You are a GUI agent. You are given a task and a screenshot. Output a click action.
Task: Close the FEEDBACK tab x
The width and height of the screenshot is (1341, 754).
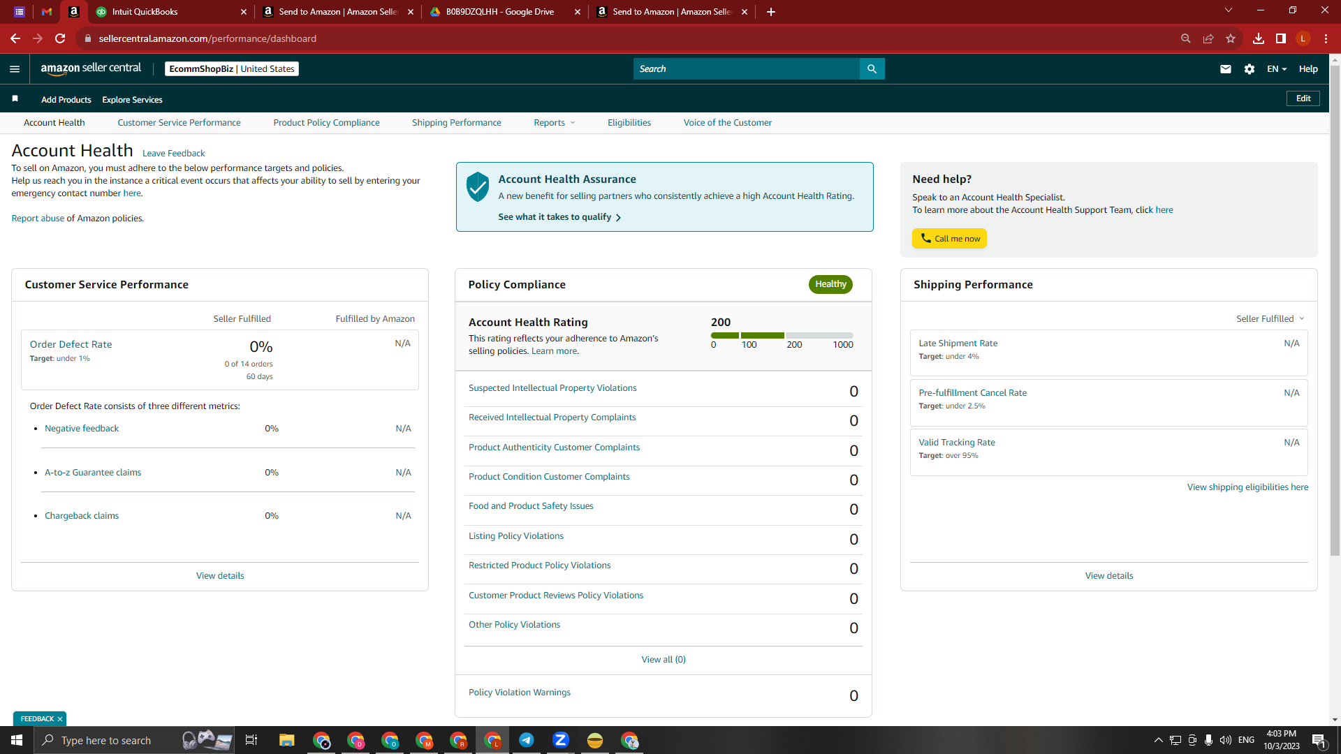60,718
